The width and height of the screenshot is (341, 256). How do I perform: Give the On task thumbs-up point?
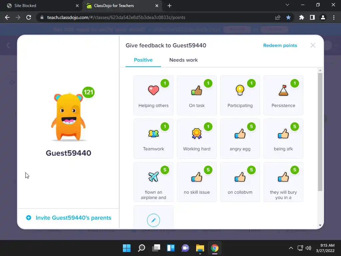click(x=196, y=95)
